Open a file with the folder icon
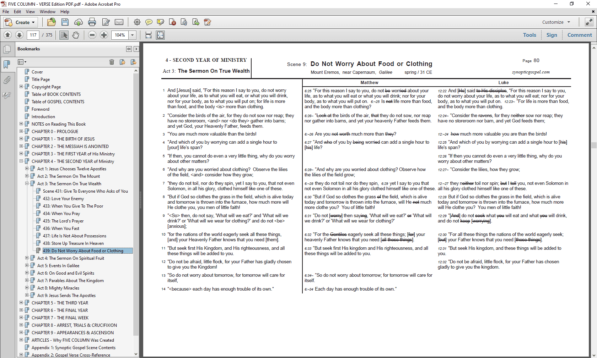The height and width of the screenshot is (358, 597). coord(52,22)
